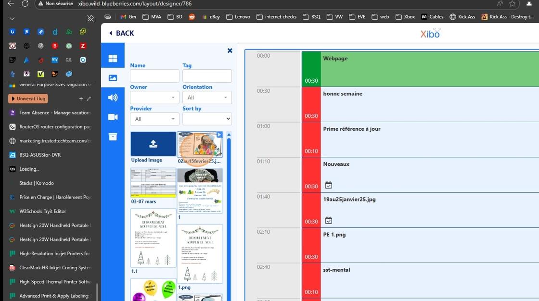The image size is (539, 301).
Task: Open the audio library sidebar icon
Action: 113,98
